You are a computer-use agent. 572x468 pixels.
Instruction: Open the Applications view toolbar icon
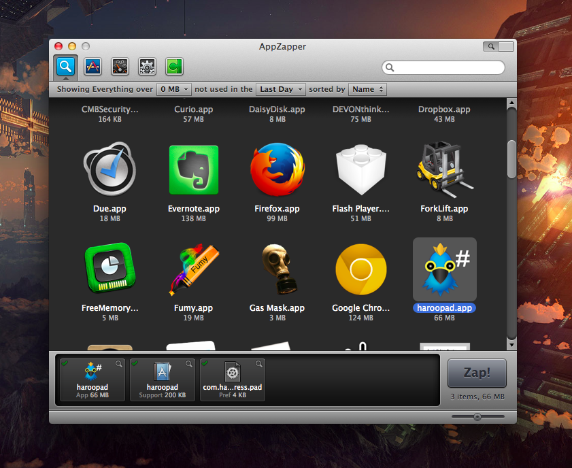pyautogui.click(x=92, y=67)
